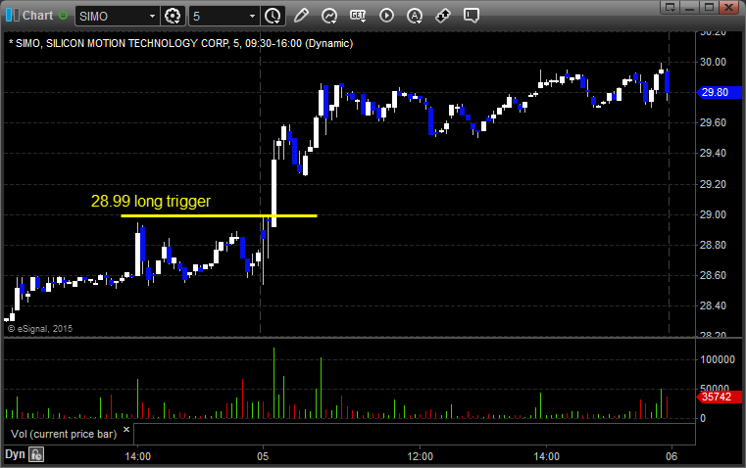Open the SIMO symbol dropdown arrow
Viewport: 746px width, 468px height.
click(x=152, y=16)
